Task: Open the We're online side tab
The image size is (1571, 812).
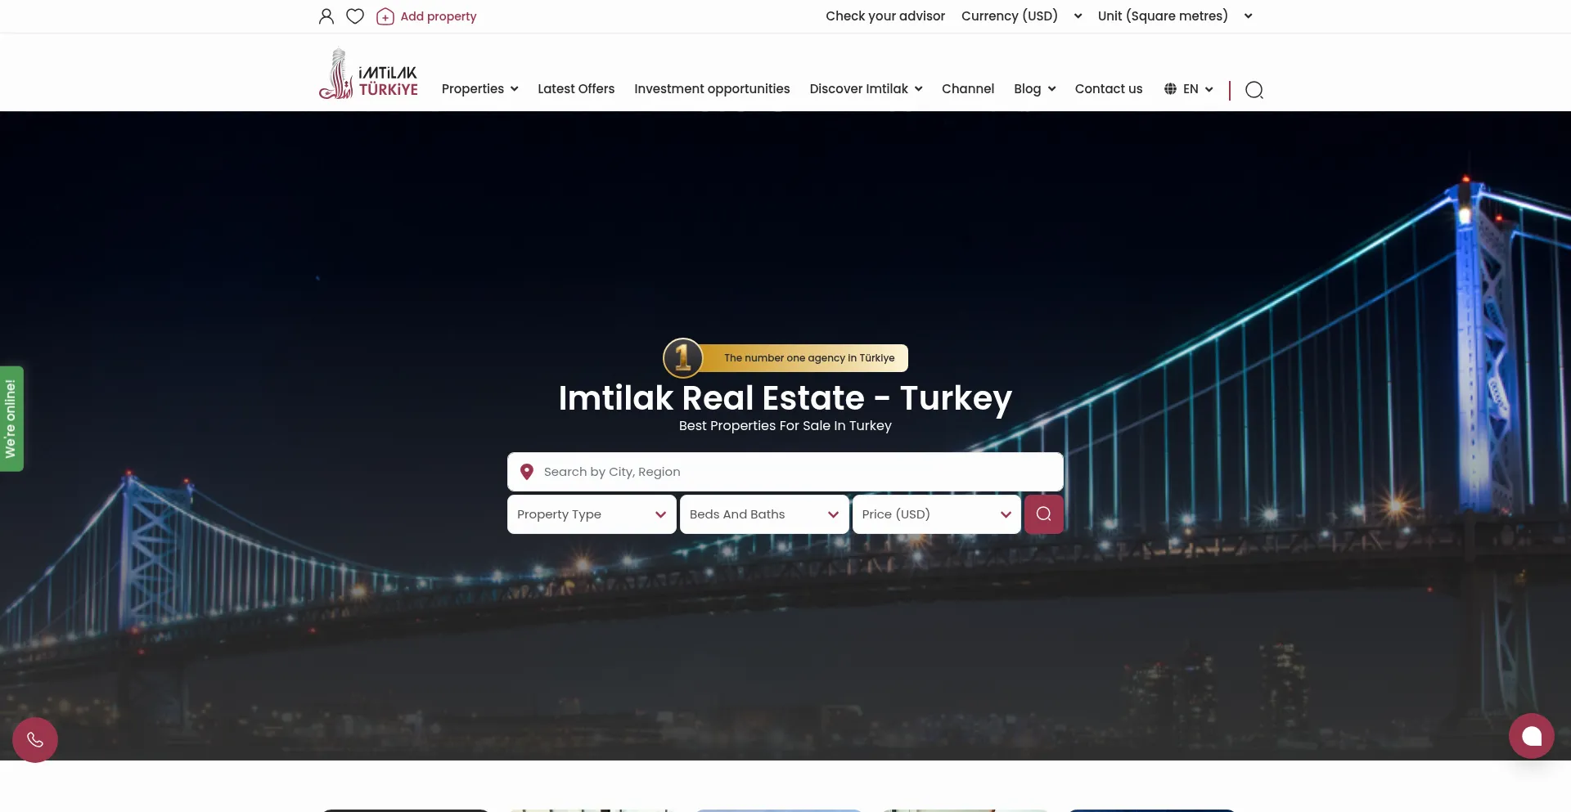Action: coord(11,419)
